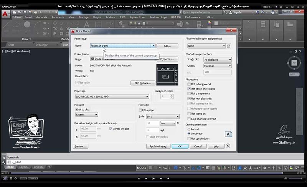Click Preview... button

click(x=80, y=146)
